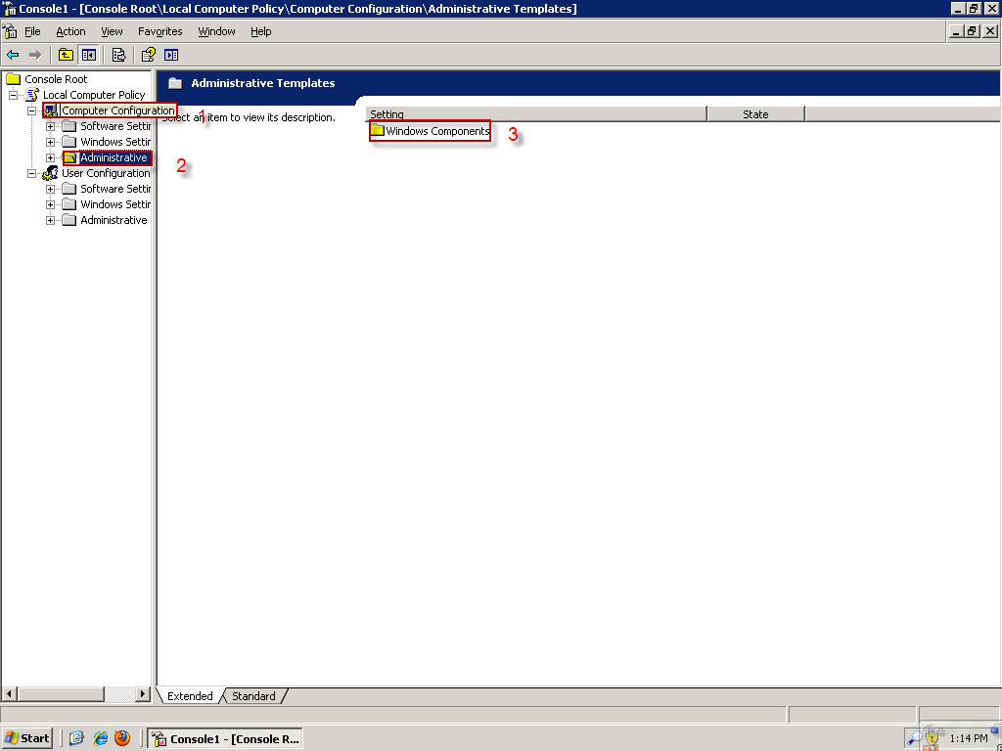Open the Favorites menu
The width and height of the screenshot is (1002, 751).
[159, 31]
